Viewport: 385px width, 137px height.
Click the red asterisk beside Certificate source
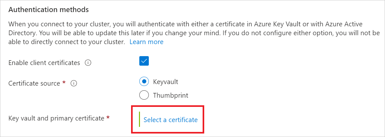point(64,83)
